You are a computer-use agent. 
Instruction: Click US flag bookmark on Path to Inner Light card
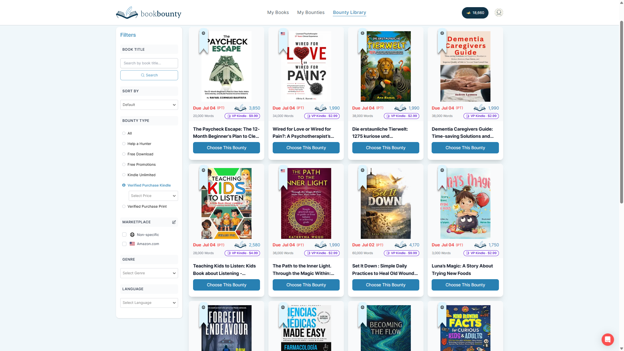tap(283, 178)
